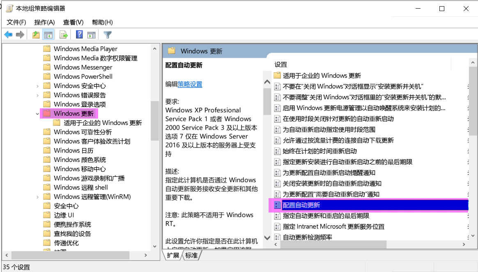Click description pane scroll up arrow
Viewport: 478px width, 272px height.
267,82
